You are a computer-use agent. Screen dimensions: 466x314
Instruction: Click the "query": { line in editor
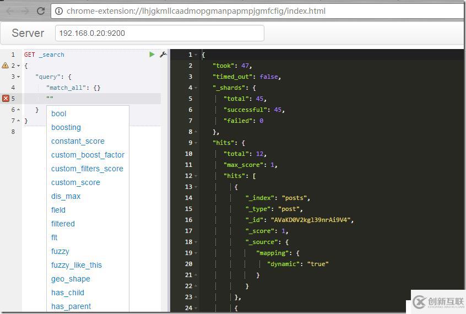[x=53, y=77]
